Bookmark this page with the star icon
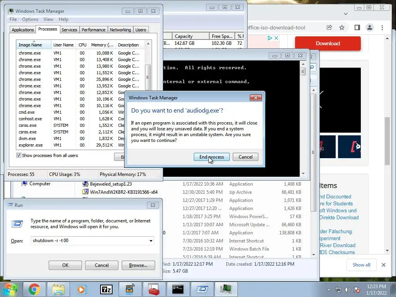Viewport: 396px width, 297px height. click(342, 27)
